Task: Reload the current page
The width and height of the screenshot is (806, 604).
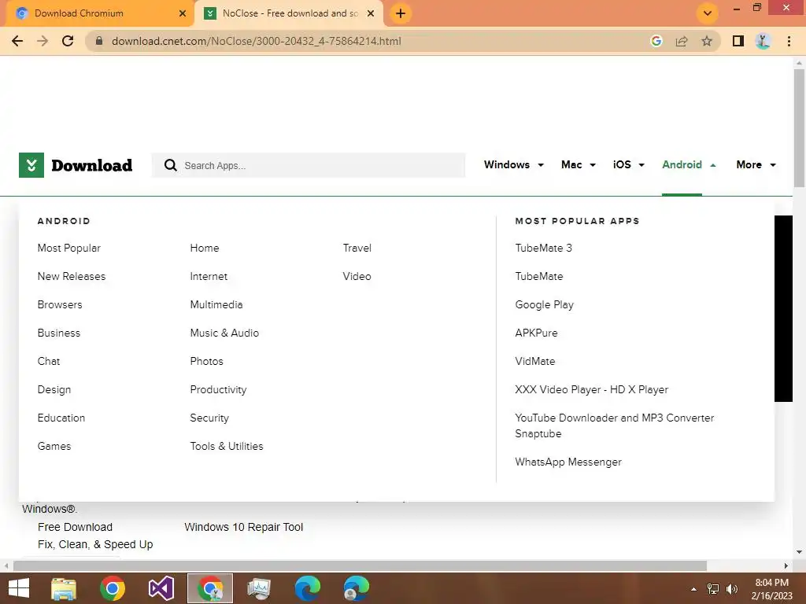Action: (x=68, y=41)
